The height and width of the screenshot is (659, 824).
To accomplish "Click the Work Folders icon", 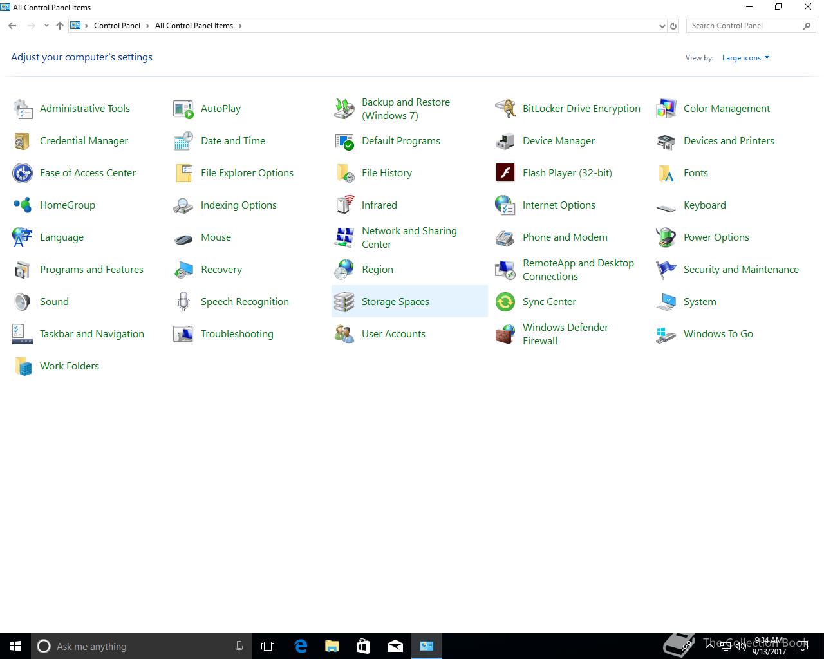I will pos(23,366).
